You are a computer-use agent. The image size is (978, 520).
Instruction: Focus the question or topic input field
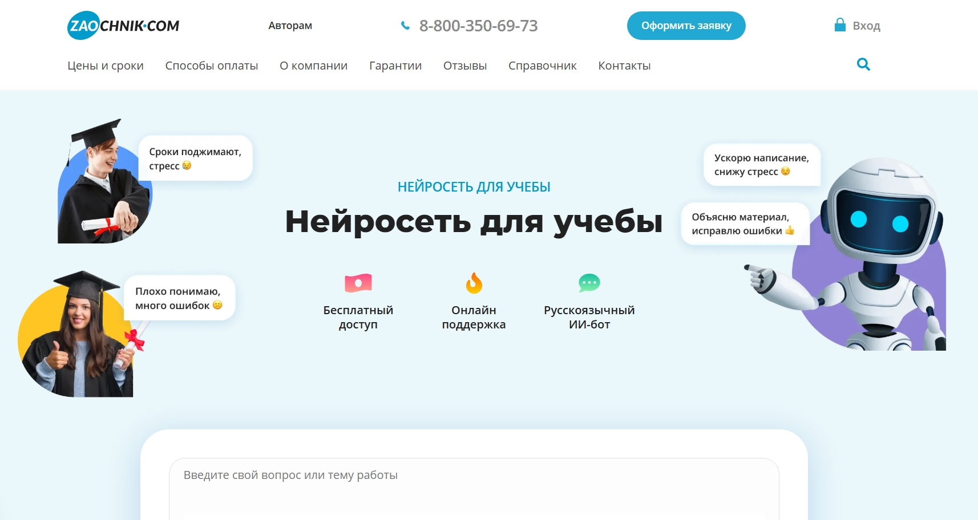474,485
